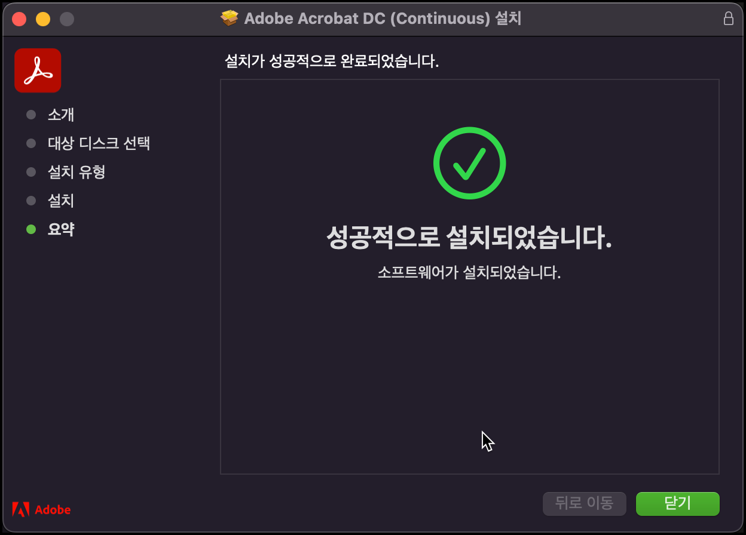
Task: Select the 소개 step in the sidebar
Action: (x=60, y=115)
